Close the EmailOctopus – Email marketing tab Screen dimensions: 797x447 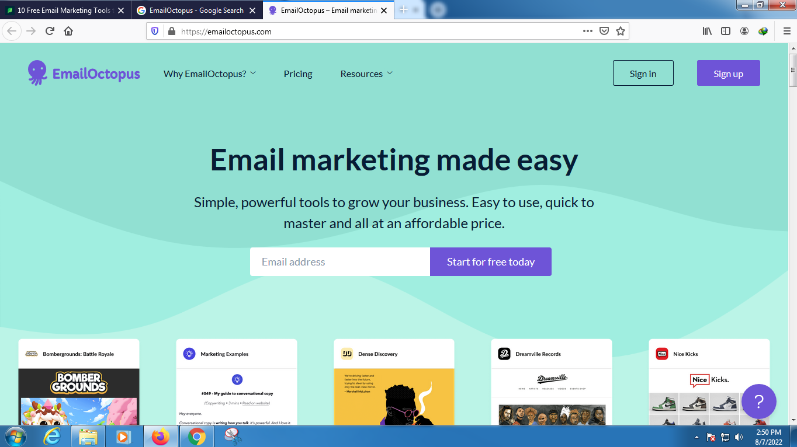pyautogui.click(x=384, y=11)
